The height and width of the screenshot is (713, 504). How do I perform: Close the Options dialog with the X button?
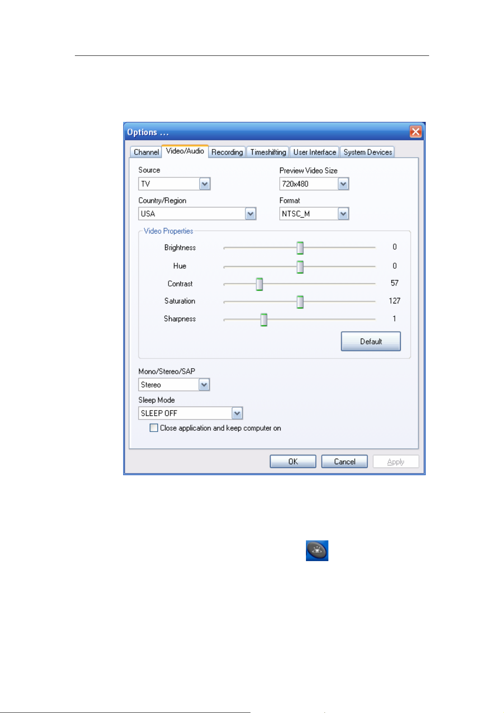tap(416, 132)
